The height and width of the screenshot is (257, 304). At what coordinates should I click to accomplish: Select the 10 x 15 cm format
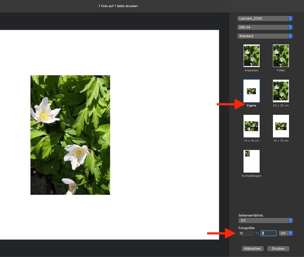click(281, 126)
